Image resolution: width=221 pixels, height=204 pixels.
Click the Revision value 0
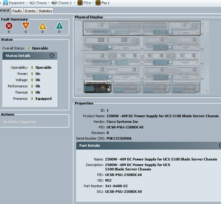pyautogui.click(x=108, y=133)
